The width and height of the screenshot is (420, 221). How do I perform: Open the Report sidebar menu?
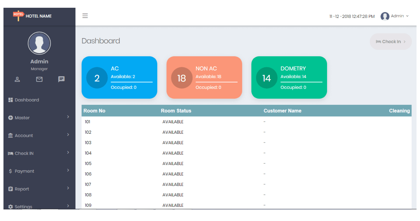point(22,189)
